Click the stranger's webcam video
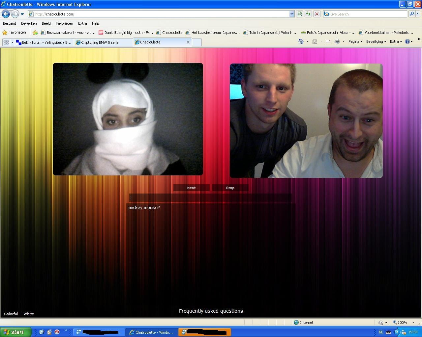 pyautogui.click(x=128, y=119)
